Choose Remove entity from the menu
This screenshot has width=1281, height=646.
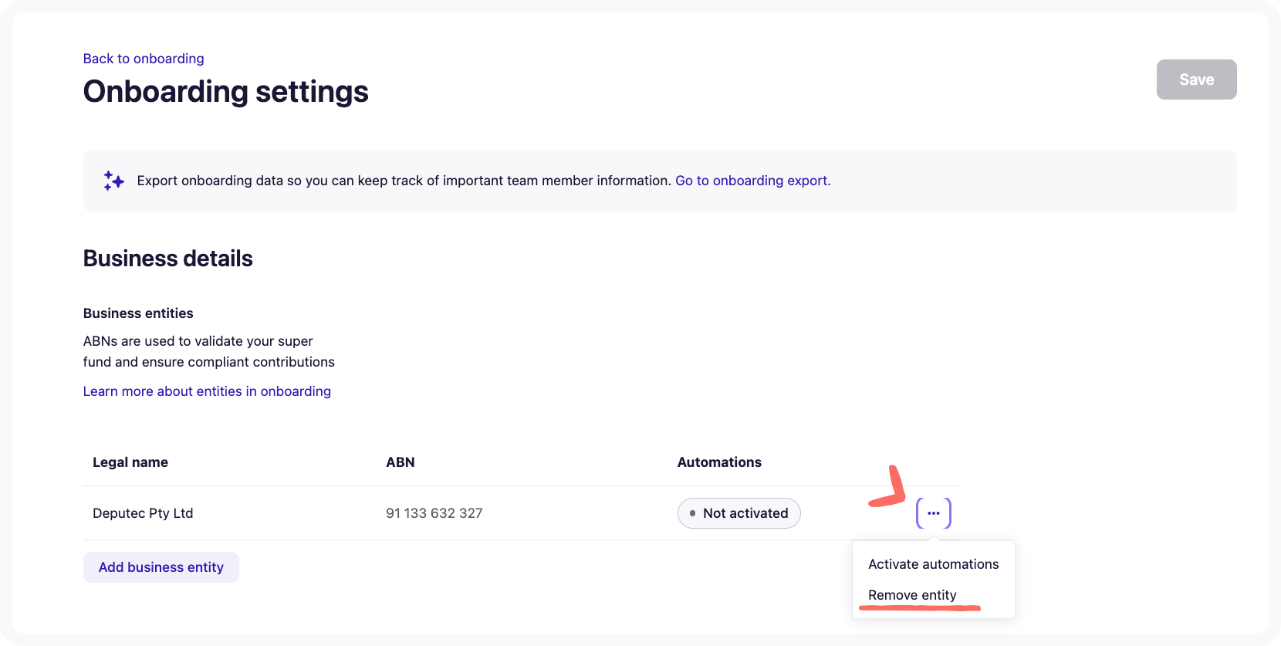[x=912, y=595]
